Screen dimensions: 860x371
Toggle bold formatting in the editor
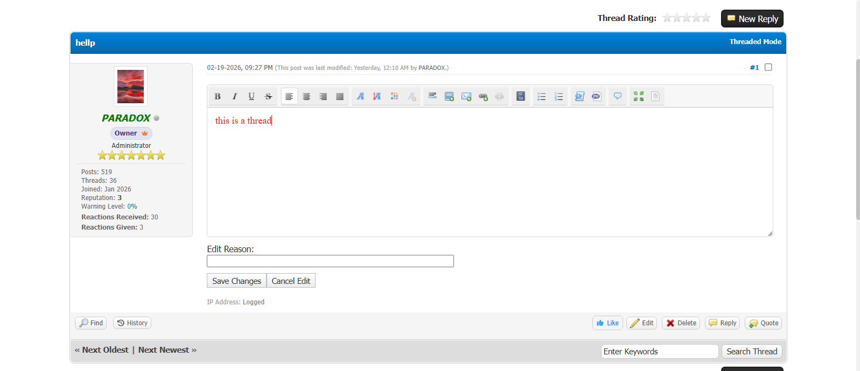point(218,96)
